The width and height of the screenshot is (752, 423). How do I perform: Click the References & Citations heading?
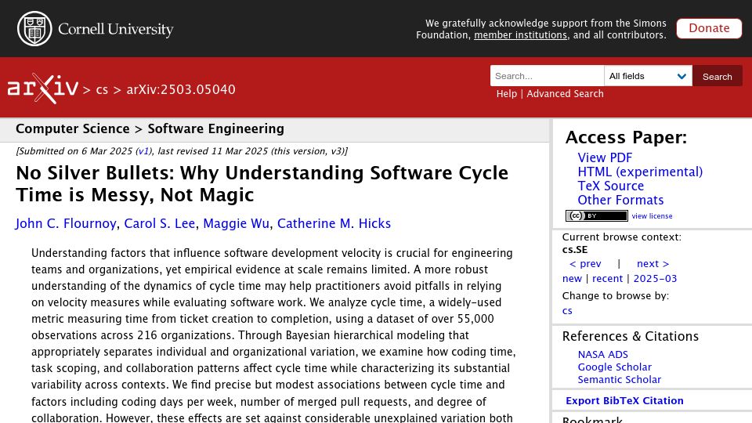click(630, 336)
